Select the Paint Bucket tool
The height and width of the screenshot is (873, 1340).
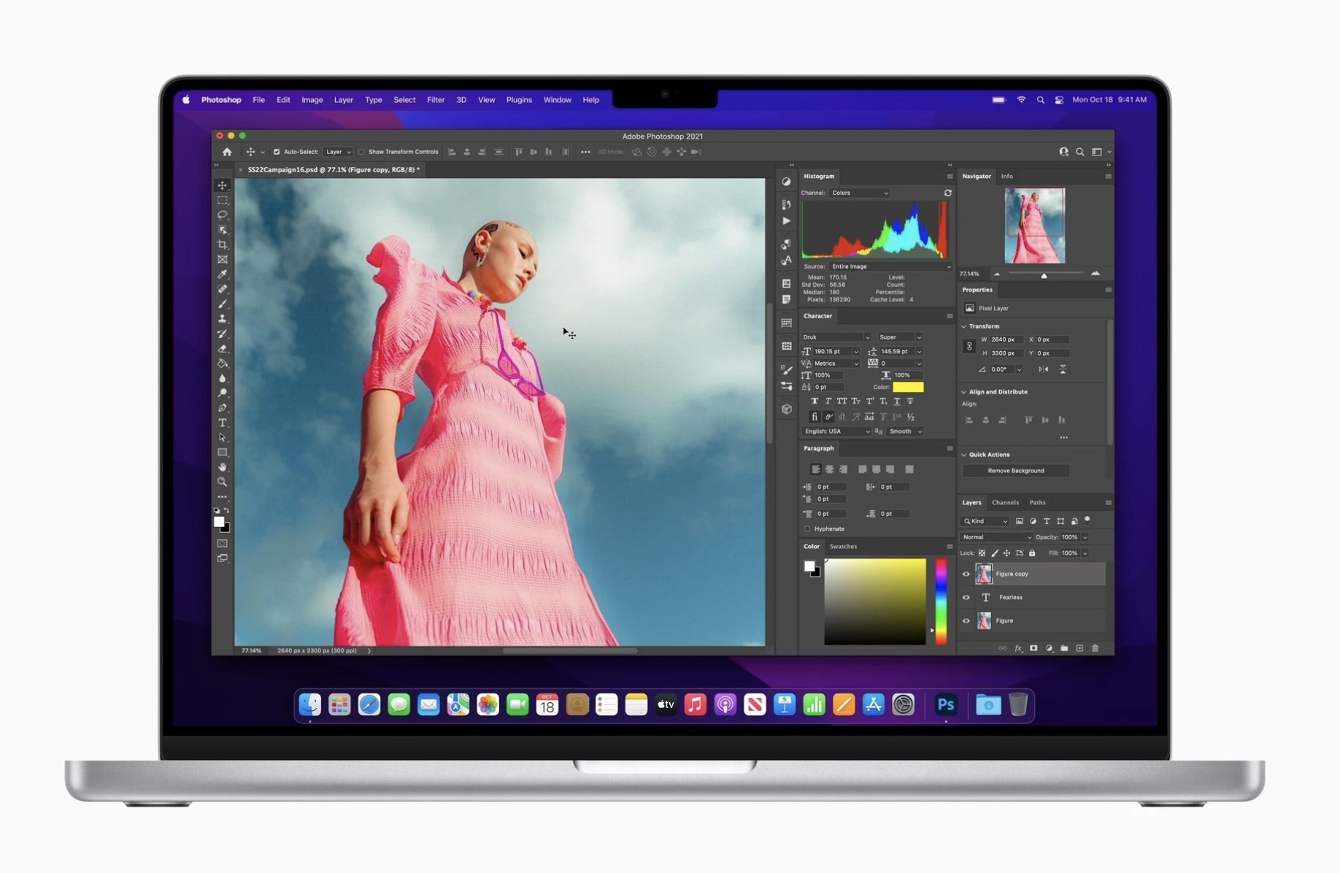[223, 364]
